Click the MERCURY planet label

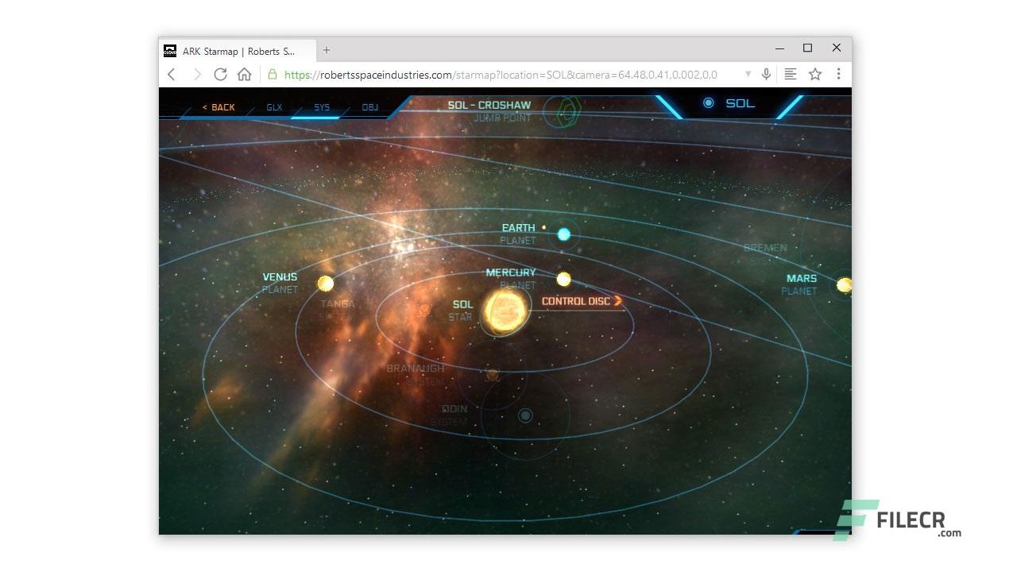point(511,272)
